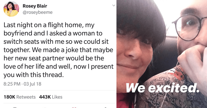Tap the reply icon at bottom edge
The height and width of the screenshot is (108, 207).
pos(15,107)
